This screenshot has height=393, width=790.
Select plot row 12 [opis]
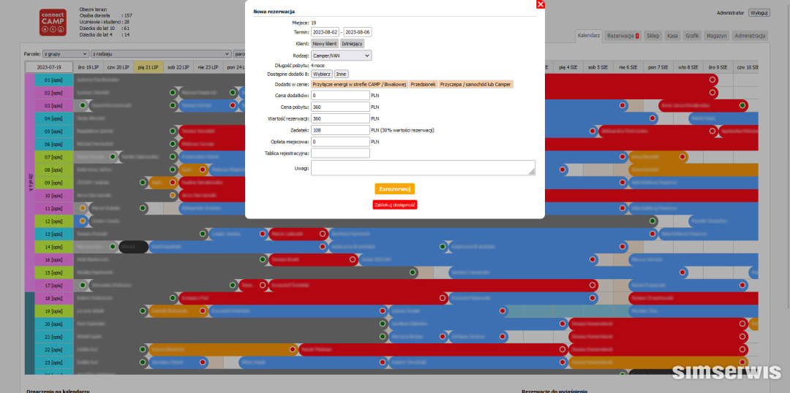[x=54, y=221]
